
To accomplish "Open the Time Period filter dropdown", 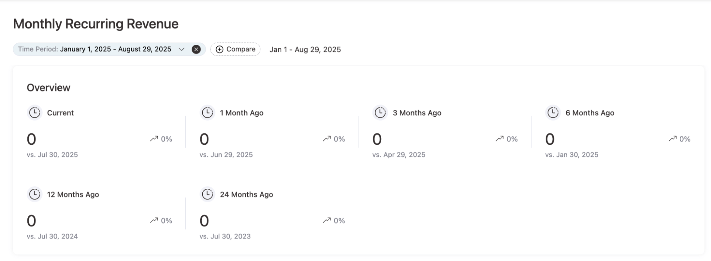I will [107, 49].
